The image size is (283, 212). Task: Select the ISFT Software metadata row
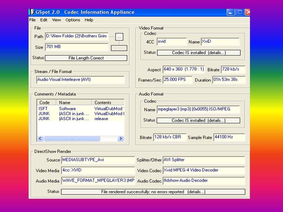click(x=81, y=109)
